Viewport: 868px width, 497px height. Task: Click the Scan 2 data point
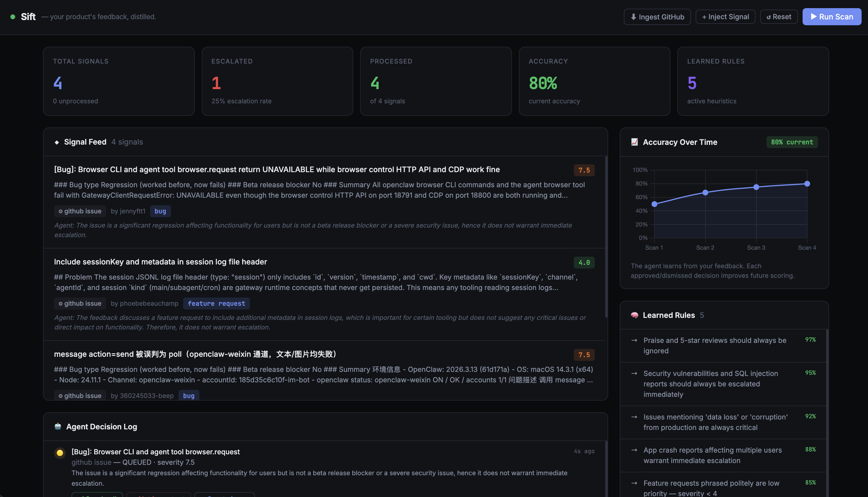[705, 192]
